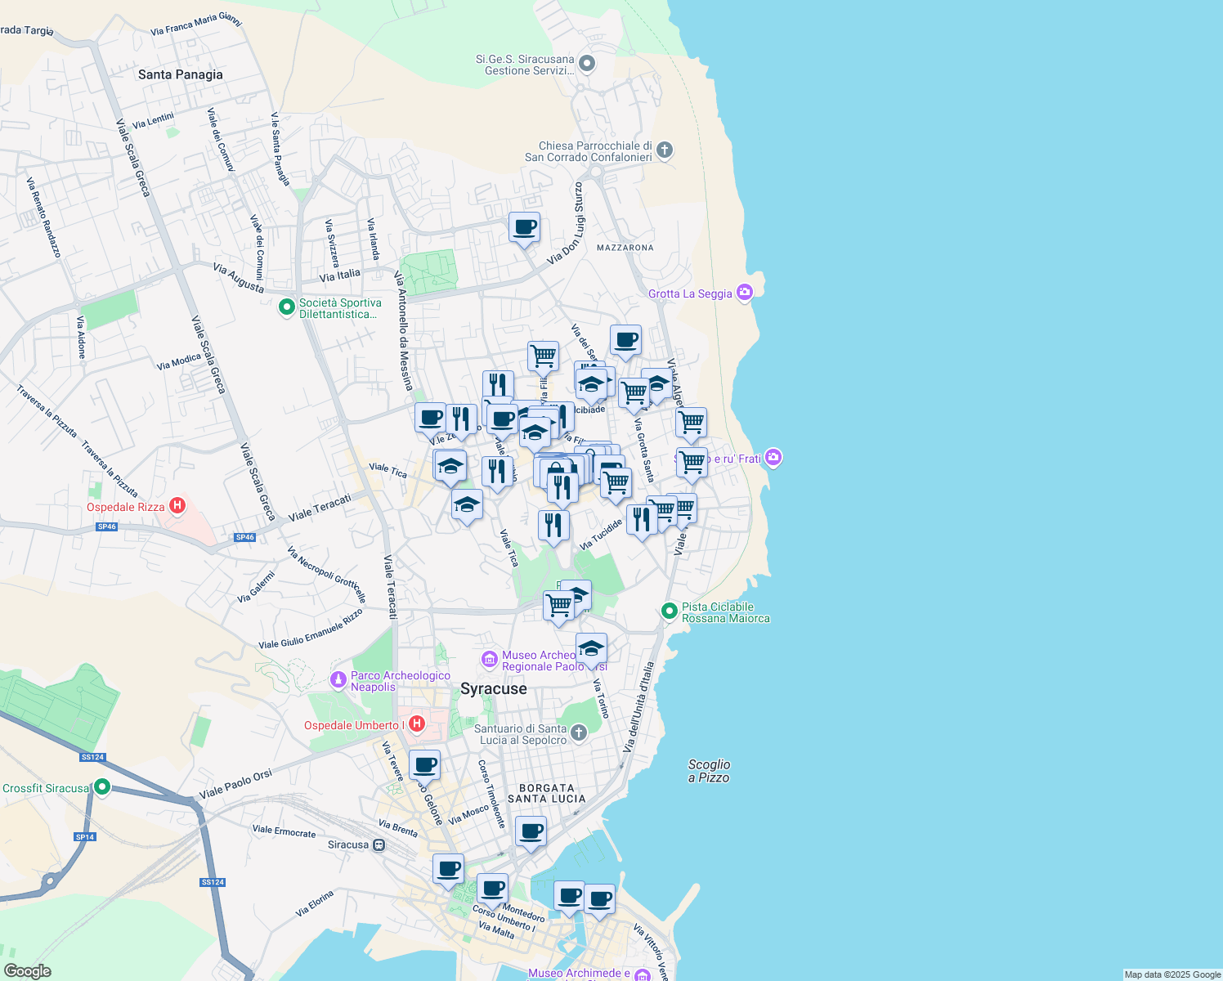Select the Via Necropoli Grotticelle label

pos(327,574)
